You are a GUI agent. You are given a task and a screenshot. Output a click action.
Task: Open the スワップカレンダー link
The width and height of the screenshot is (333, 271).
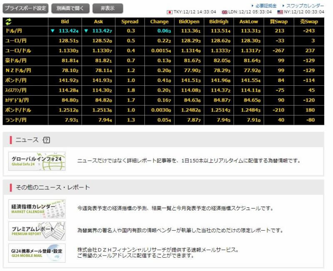click(x=305, y=6)
